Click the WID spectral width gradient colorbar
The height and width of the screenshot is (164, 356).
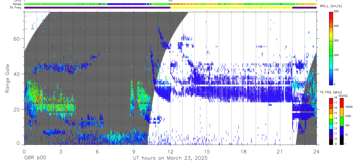click(331, 48)
